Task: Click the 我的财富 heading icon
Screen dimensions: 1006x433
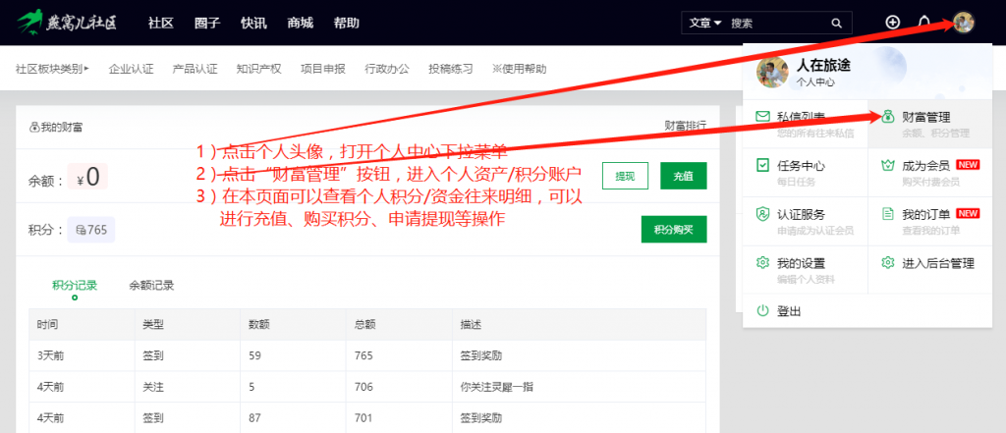Action: [34, 127]
